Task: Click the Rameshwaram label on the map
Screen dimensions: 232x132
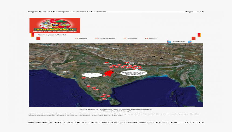Action: [107, 100]
